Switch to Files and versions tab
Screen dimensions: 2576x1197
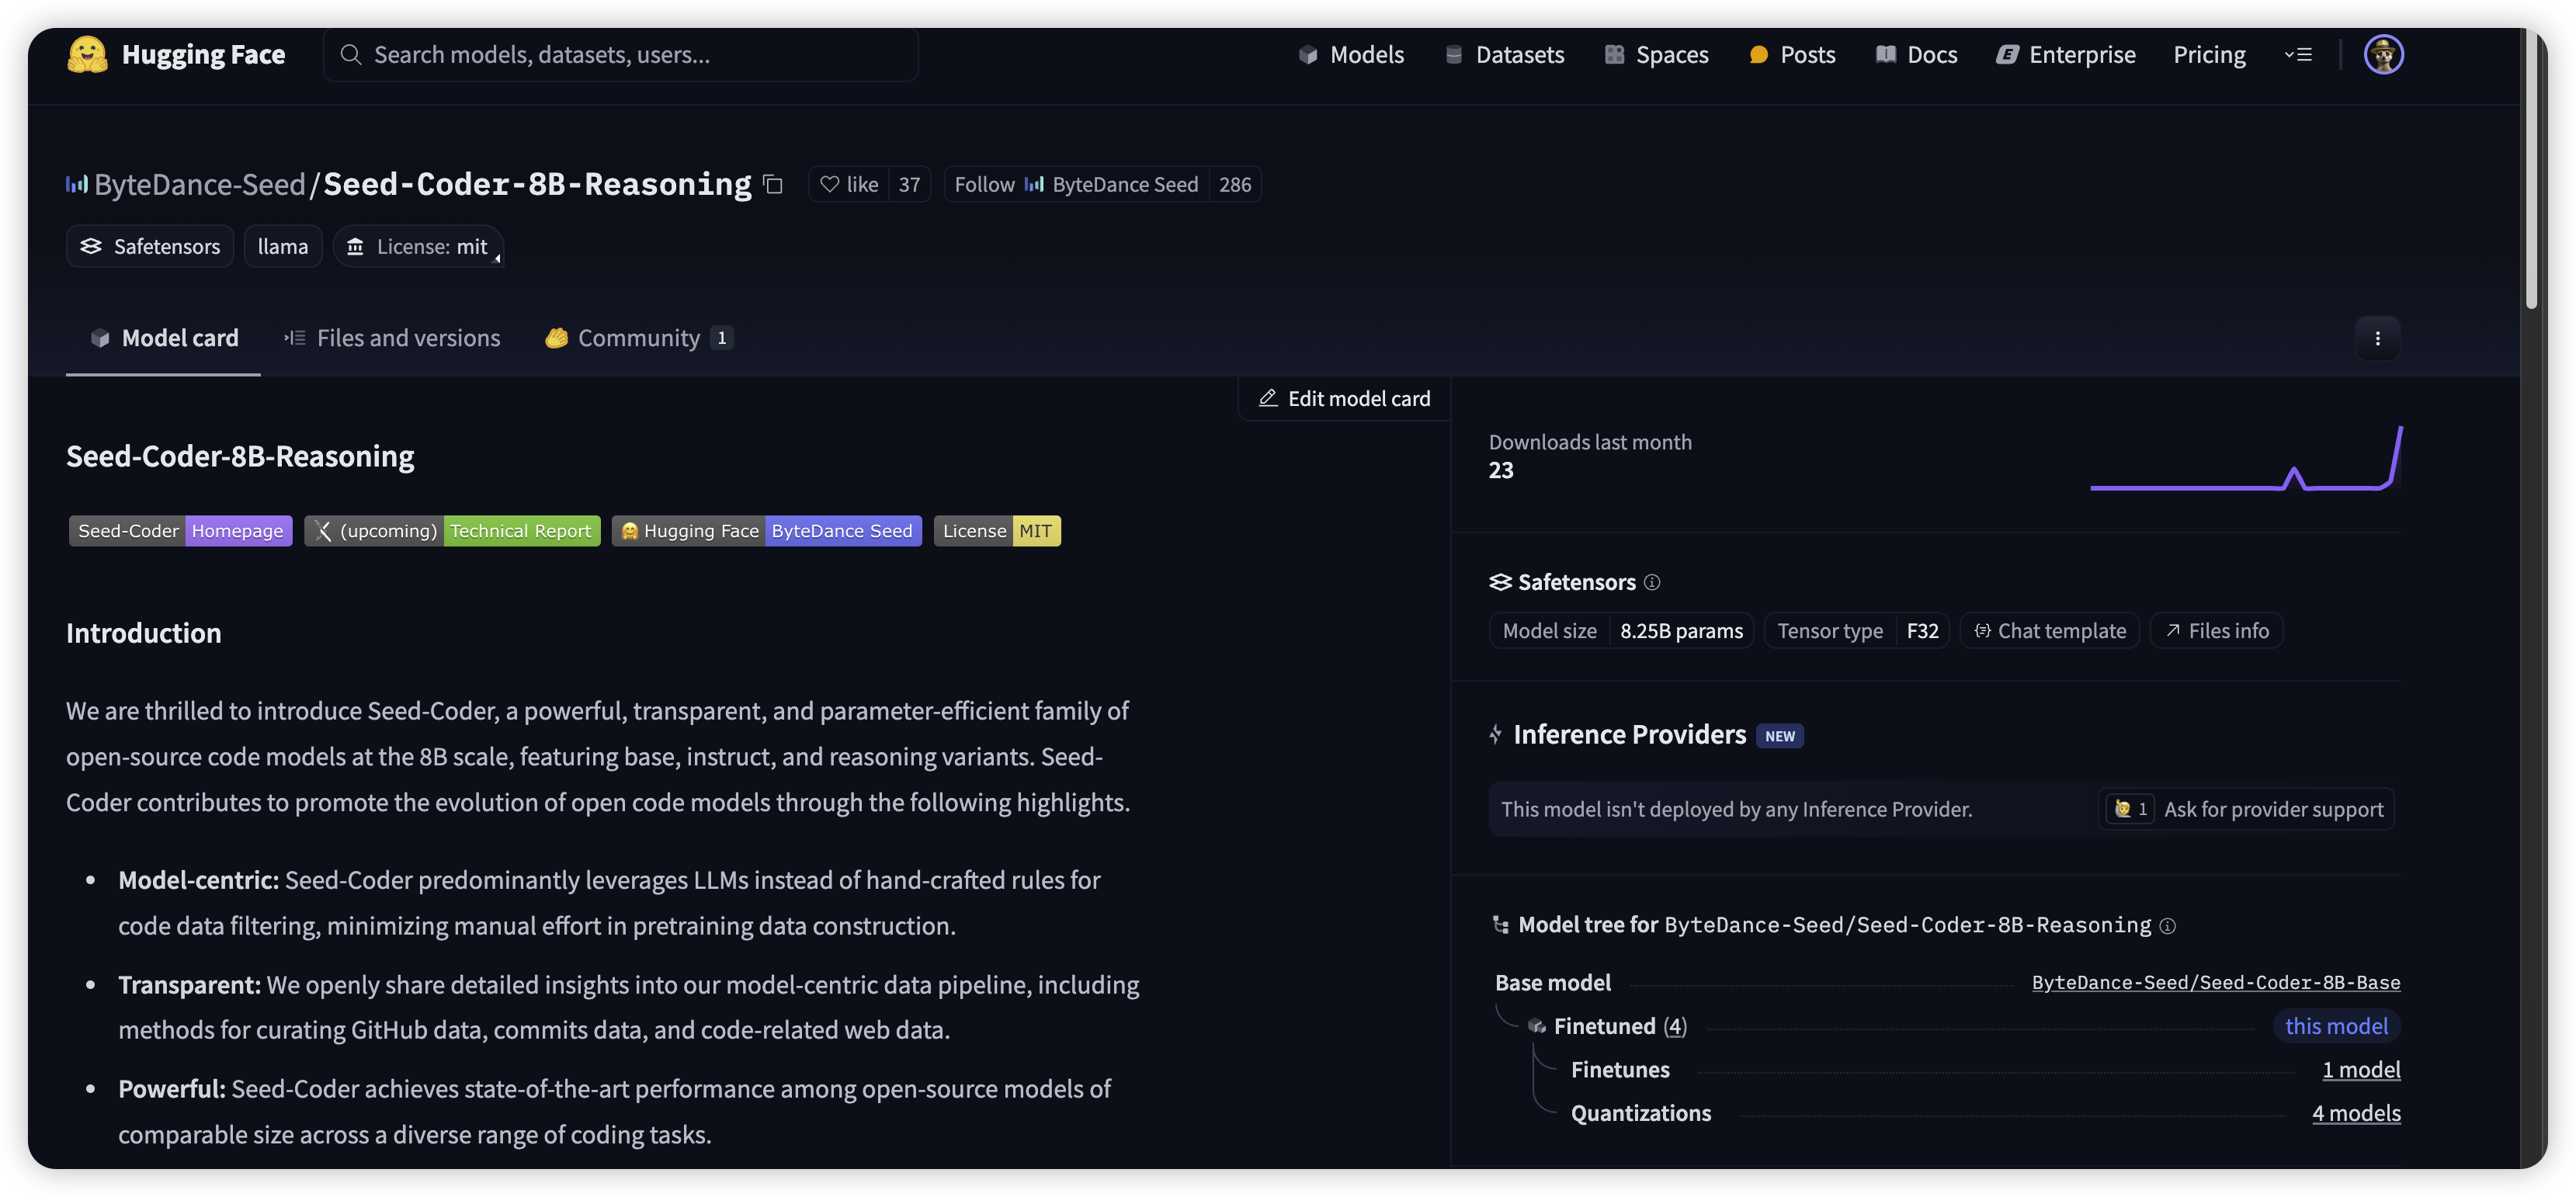(x=392, y=338)
